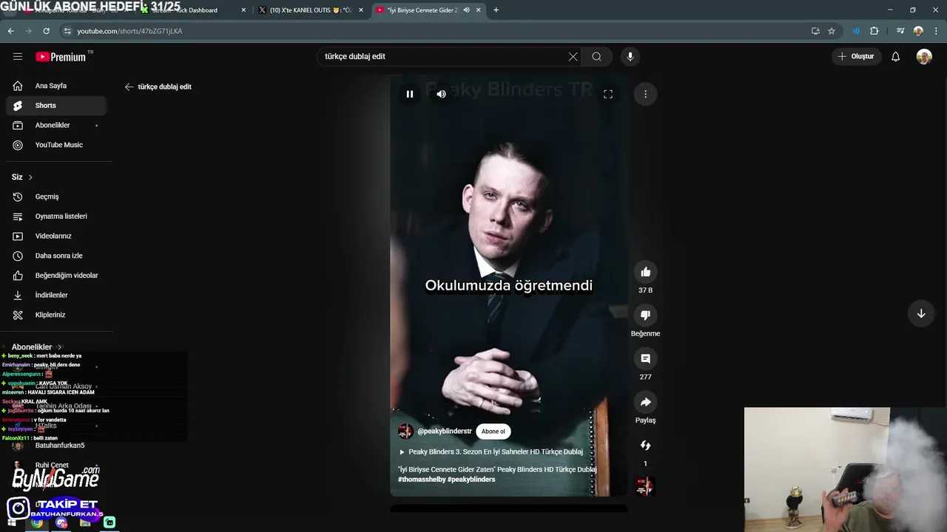Go back from türkçe dublaj edit results
The height and width of the screenshot is (532, 947).
tap(129, 86)
